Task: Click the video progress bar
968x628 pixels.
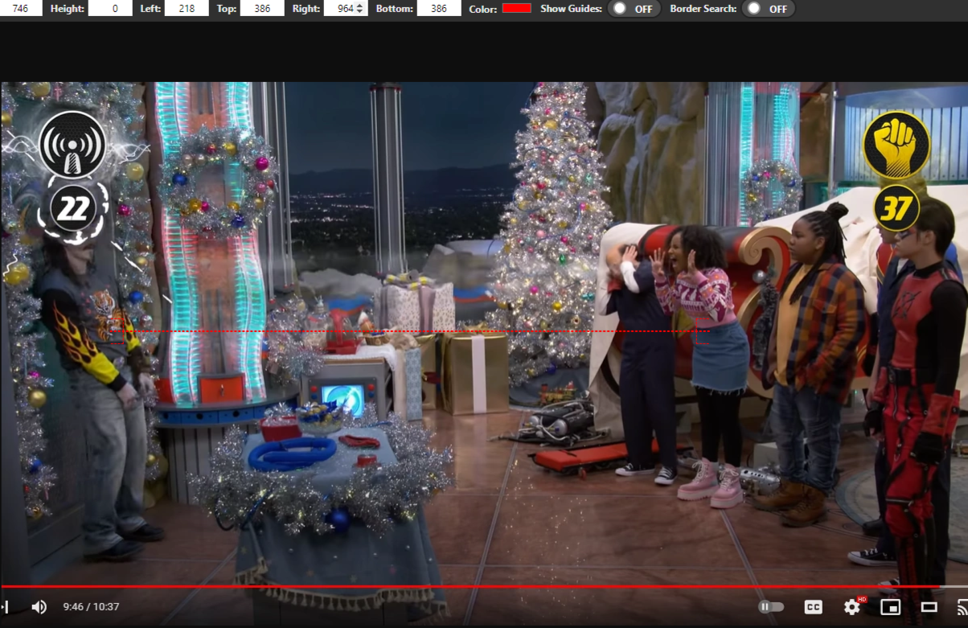Action: [x=484, y=586]
